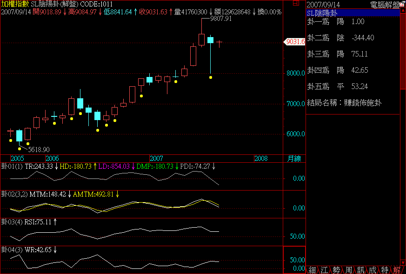Switch to the 細 tab

pyautogui.click(x=312, y=270)
